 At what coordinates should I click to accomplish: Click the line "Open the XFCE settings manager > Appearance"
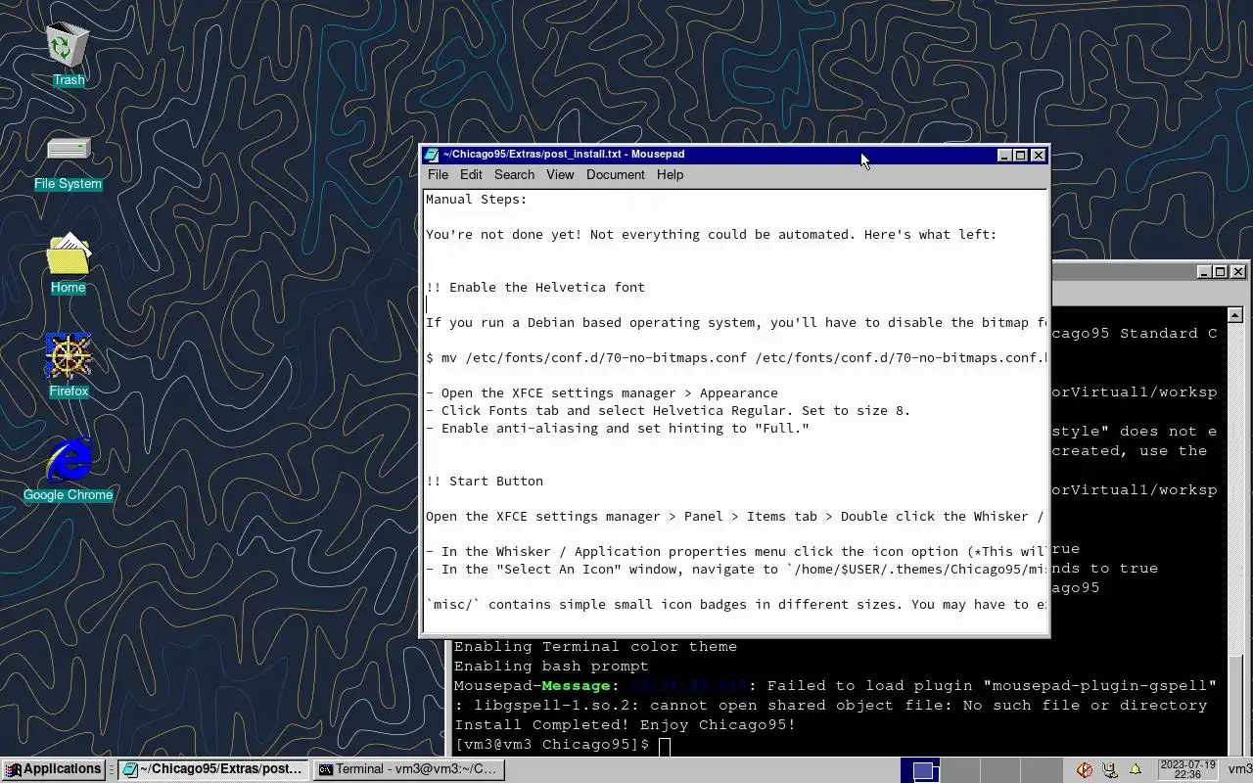point(601,393)
